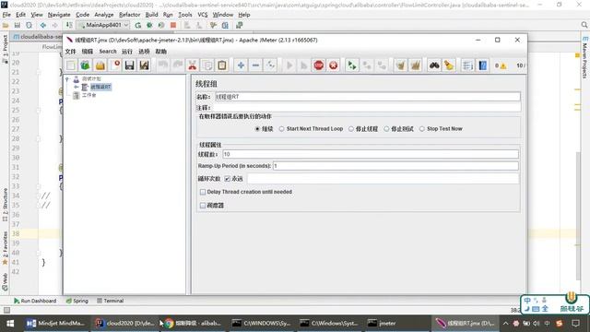Toggle the 永远 loop forever checkbox
The height and width of the screenshot is (332, 590).
click(228, 179)
